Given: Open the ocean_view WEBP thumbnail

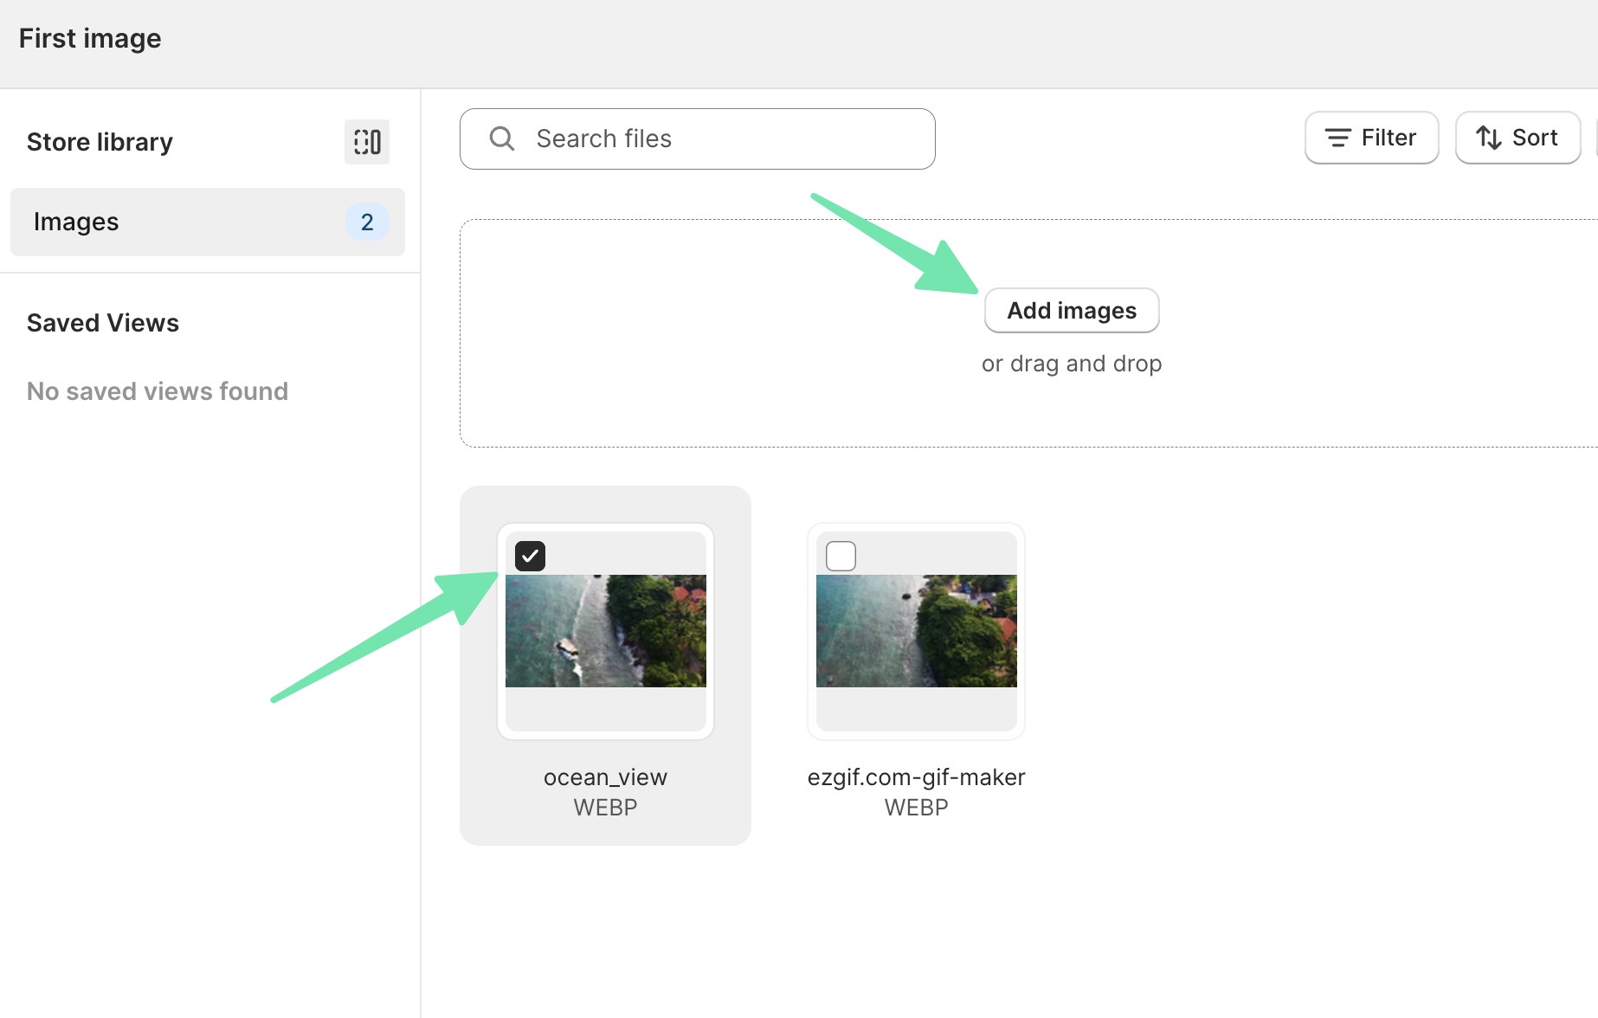Looking at the screenshot, I should click(605, 632).
